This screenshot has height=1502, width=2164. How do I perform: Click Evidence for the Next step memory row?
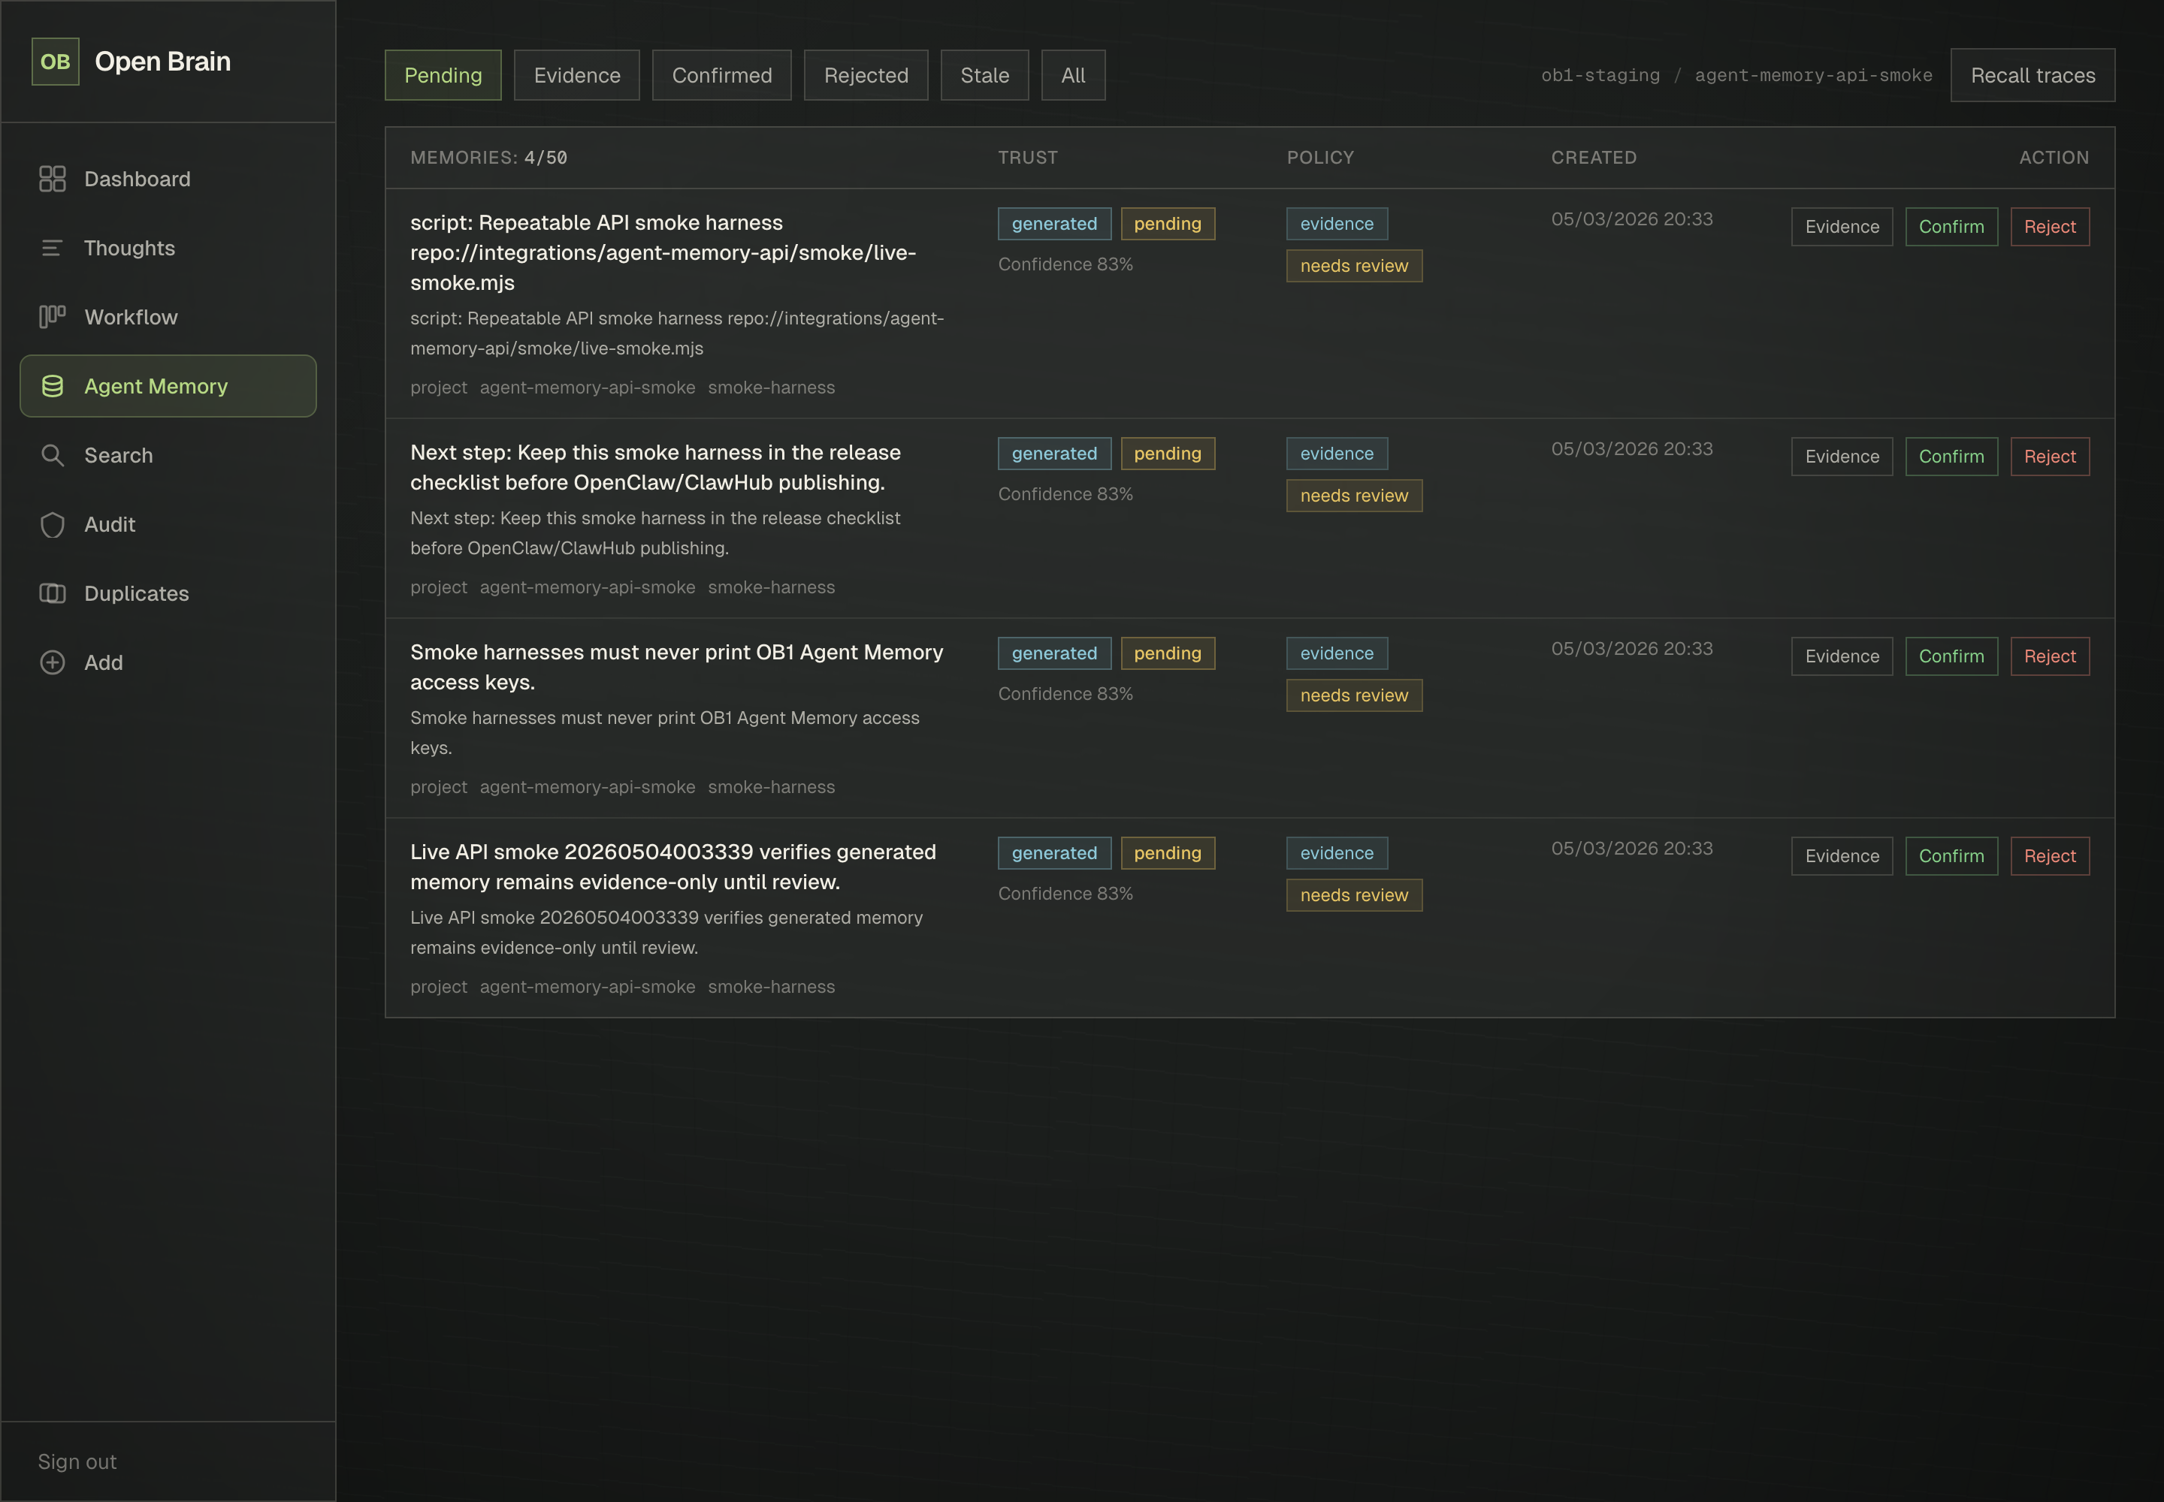click(x=1841, y=457)
